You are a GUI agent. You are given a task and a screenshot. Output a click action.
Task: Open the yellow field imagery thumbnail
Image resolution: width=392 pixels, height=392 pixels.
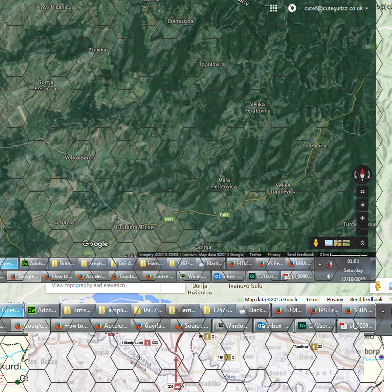[337, 243]
